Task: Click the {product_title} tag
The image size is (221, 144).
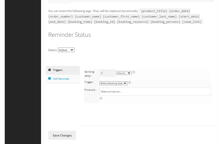Action: pos(154,11)
